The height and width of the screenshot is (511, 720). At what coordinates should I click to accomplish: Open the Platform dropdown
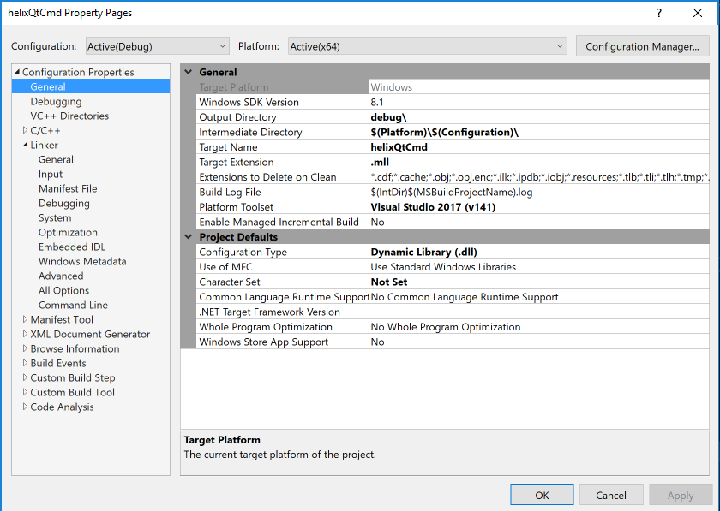coord(559,45)
